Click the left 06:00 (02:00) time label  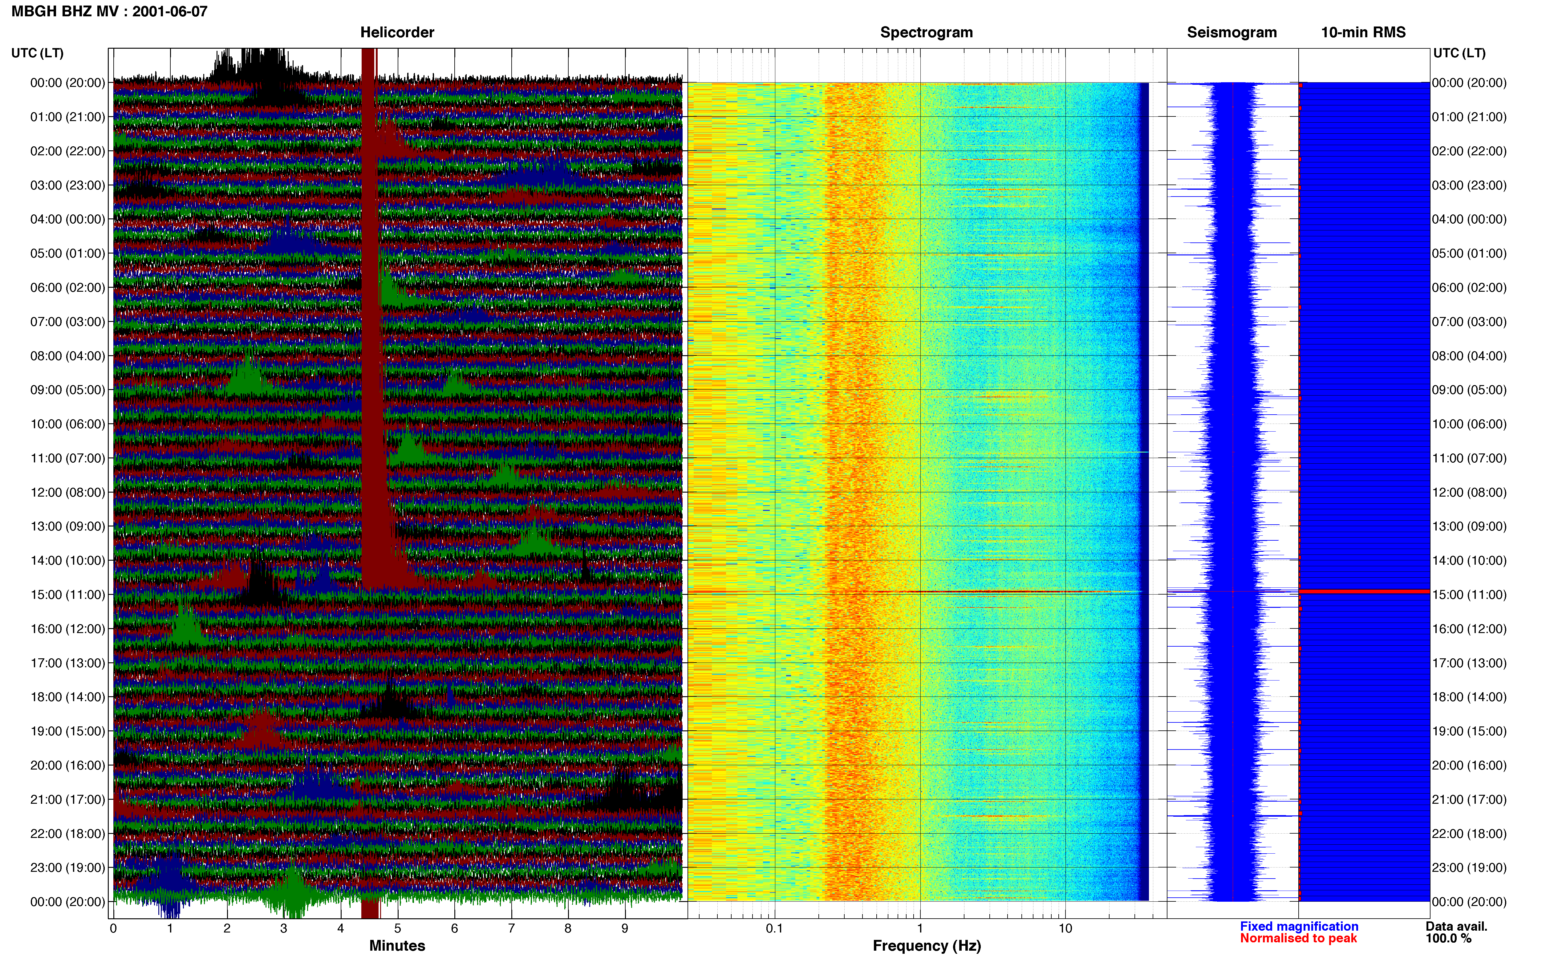(67, 288)
